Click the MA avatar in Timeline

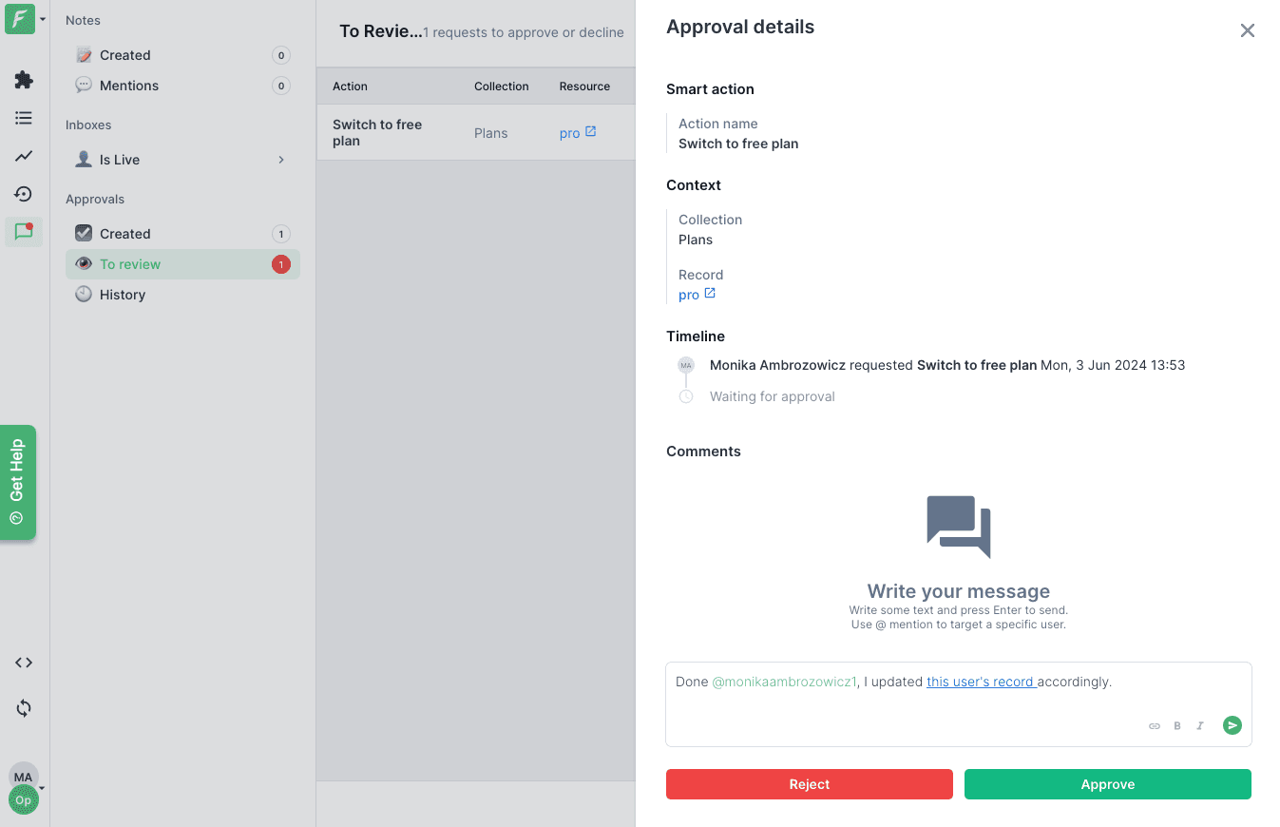click(686, 365)
